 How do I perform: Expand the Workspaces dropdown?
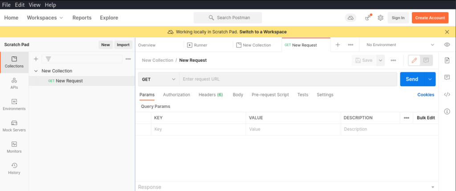(x=45, y=18)
